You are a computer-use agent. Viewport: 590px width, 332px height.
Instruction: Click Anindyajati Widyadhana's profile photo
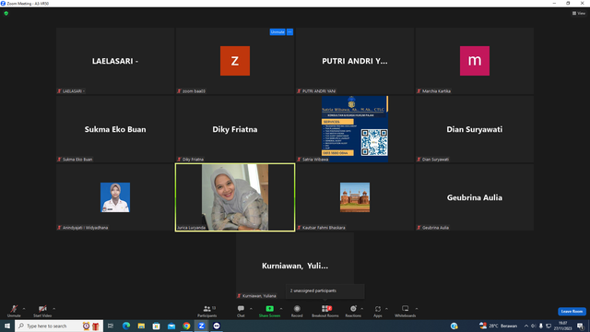115,197
